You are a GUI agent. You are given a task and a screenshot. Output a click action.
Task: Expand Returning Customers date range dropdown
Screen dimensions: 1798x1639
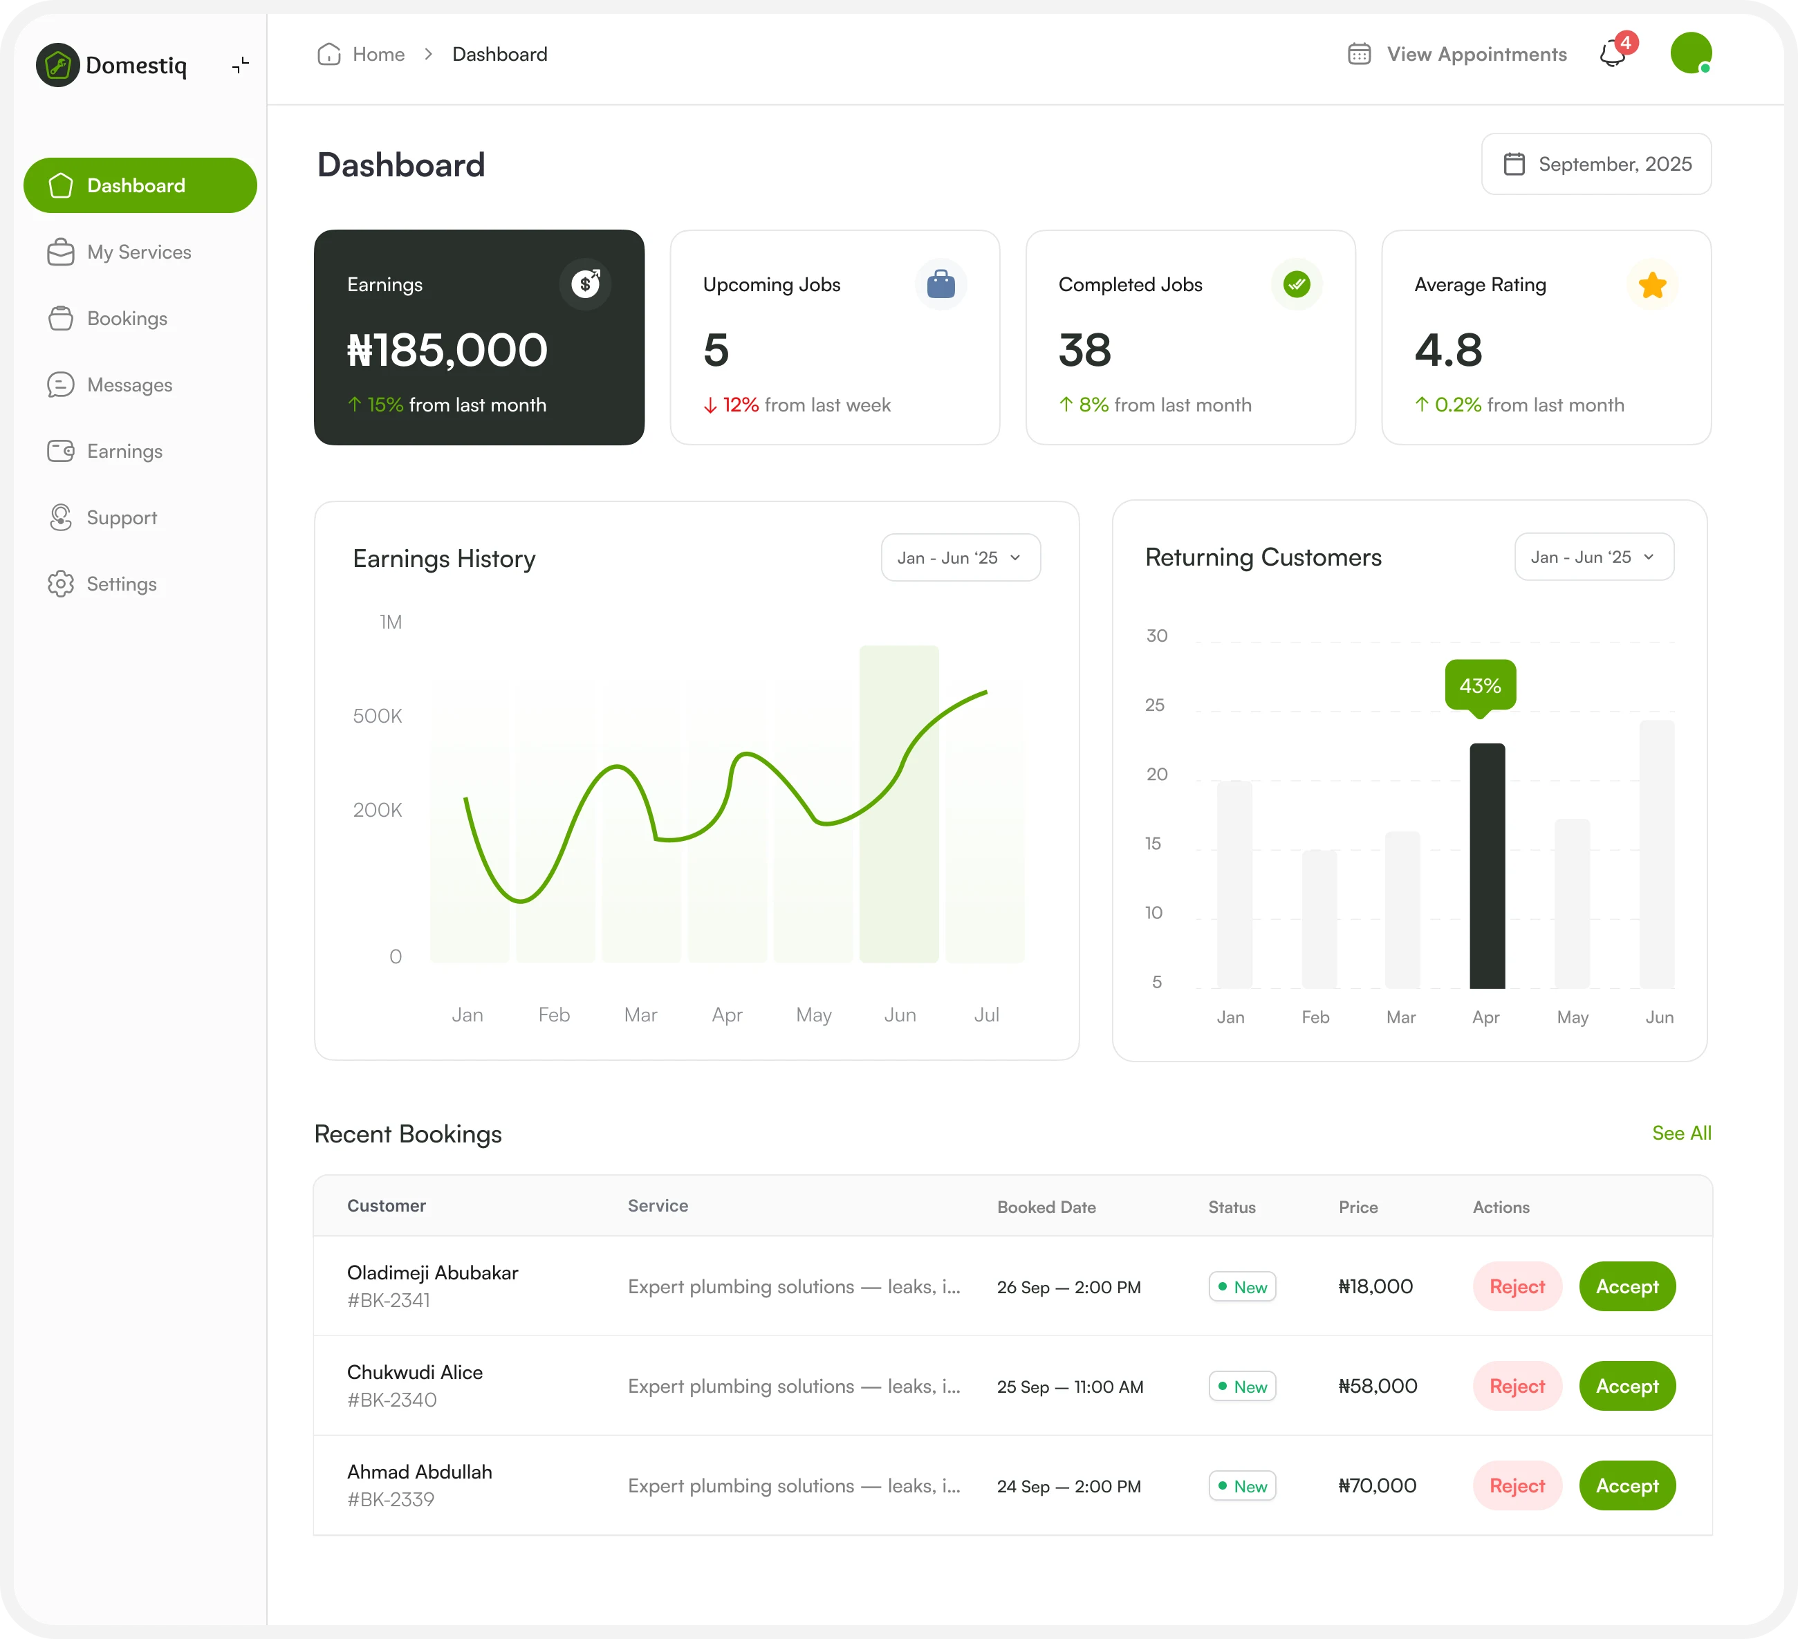point(1593,557)
